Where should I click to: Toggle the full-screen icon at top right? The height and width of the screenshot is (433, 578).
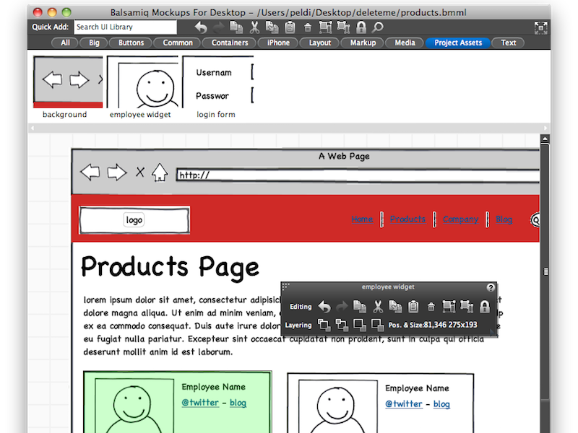click(540, 27)
